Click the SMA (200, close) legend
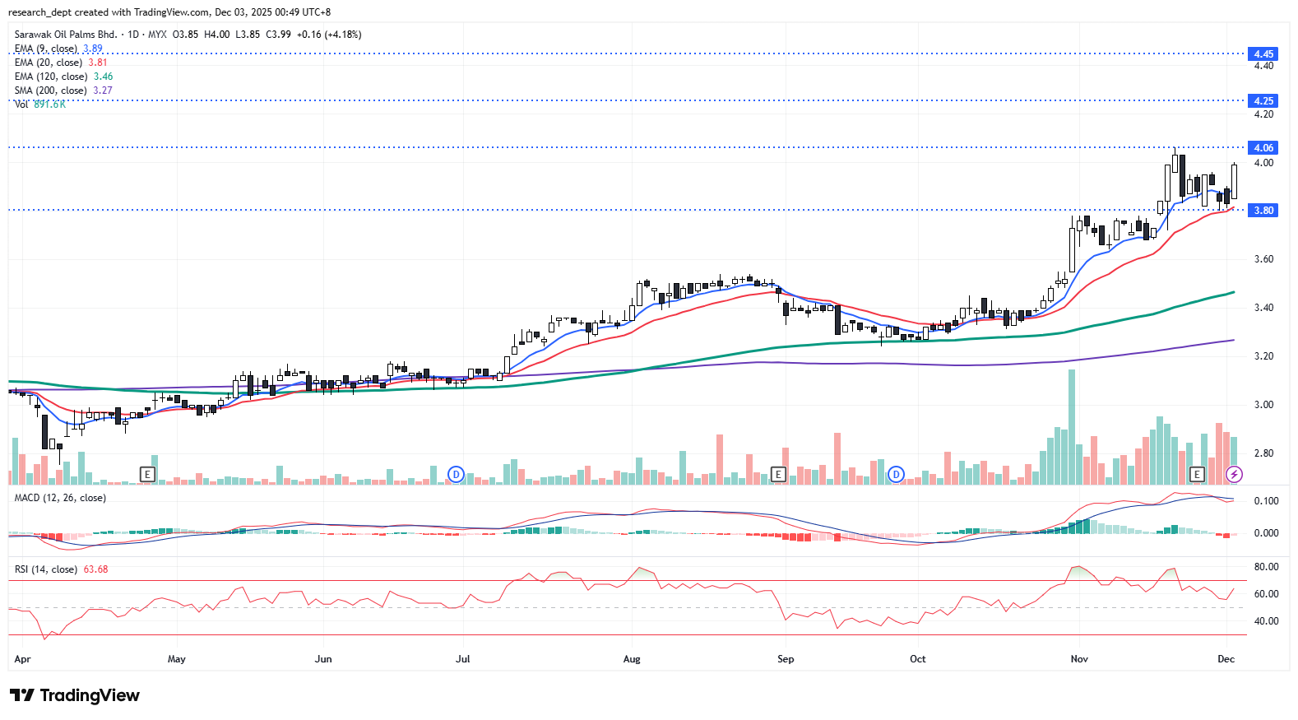The image size is (1298, 720). click(51, 91)
